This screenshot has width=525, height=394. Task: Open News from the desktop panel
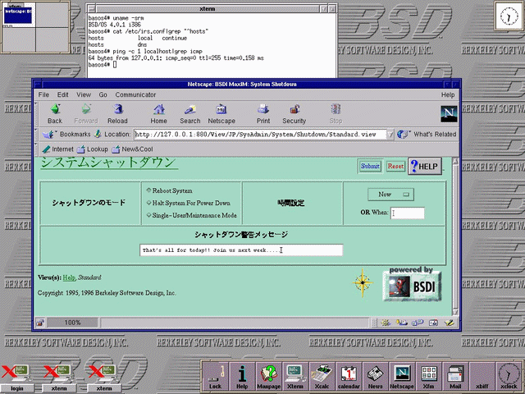click(376, 376)
